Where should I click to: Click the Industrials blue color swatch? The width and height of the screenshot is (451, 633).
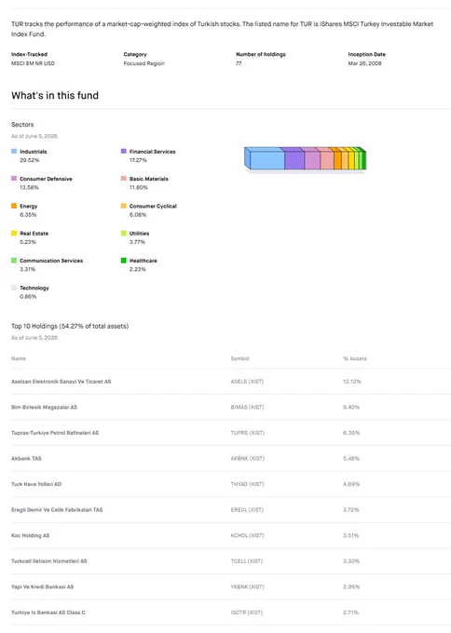pyautogui.click(x=14, y=152)
